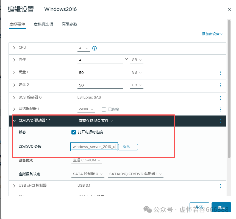Click the 硬盘 1 size input field
This screenshot has height=219, width=236.
point(100,73)
